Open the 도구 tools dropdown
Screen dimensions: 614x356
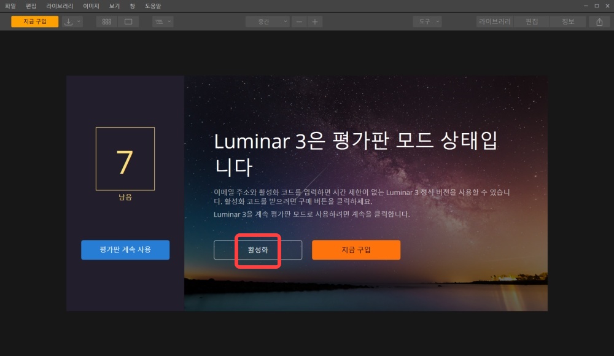[x=427, y=22]
